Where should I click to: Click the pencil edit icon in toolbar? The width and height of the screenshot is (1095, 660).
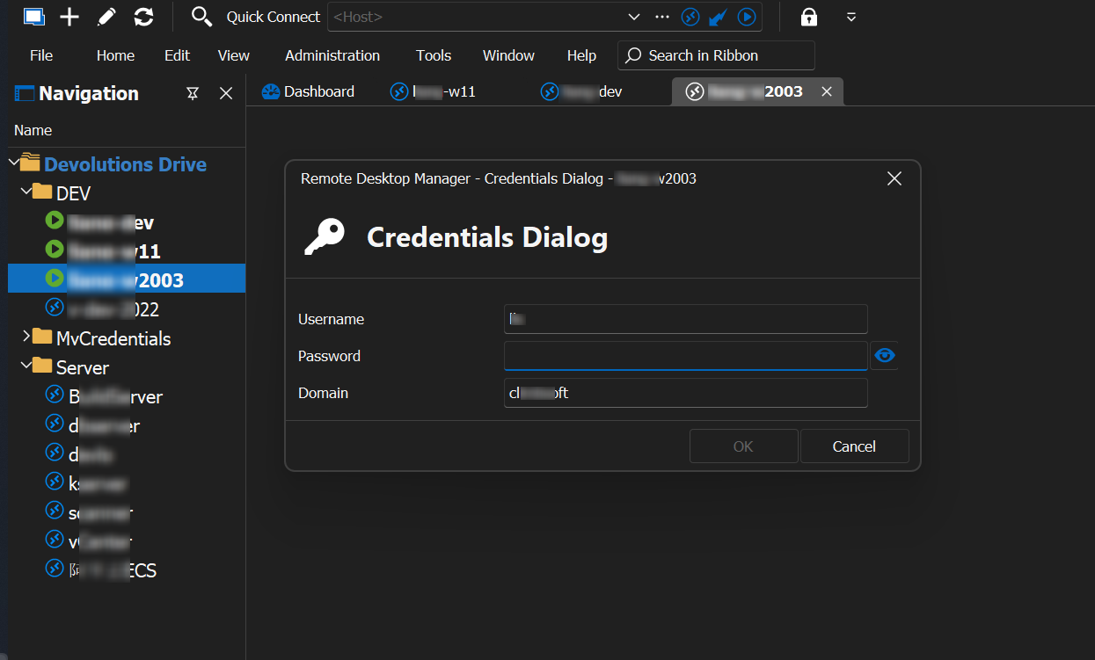pos(106,17)
